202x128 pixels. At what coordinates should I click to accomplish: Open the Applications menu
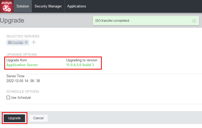point(77,6)
